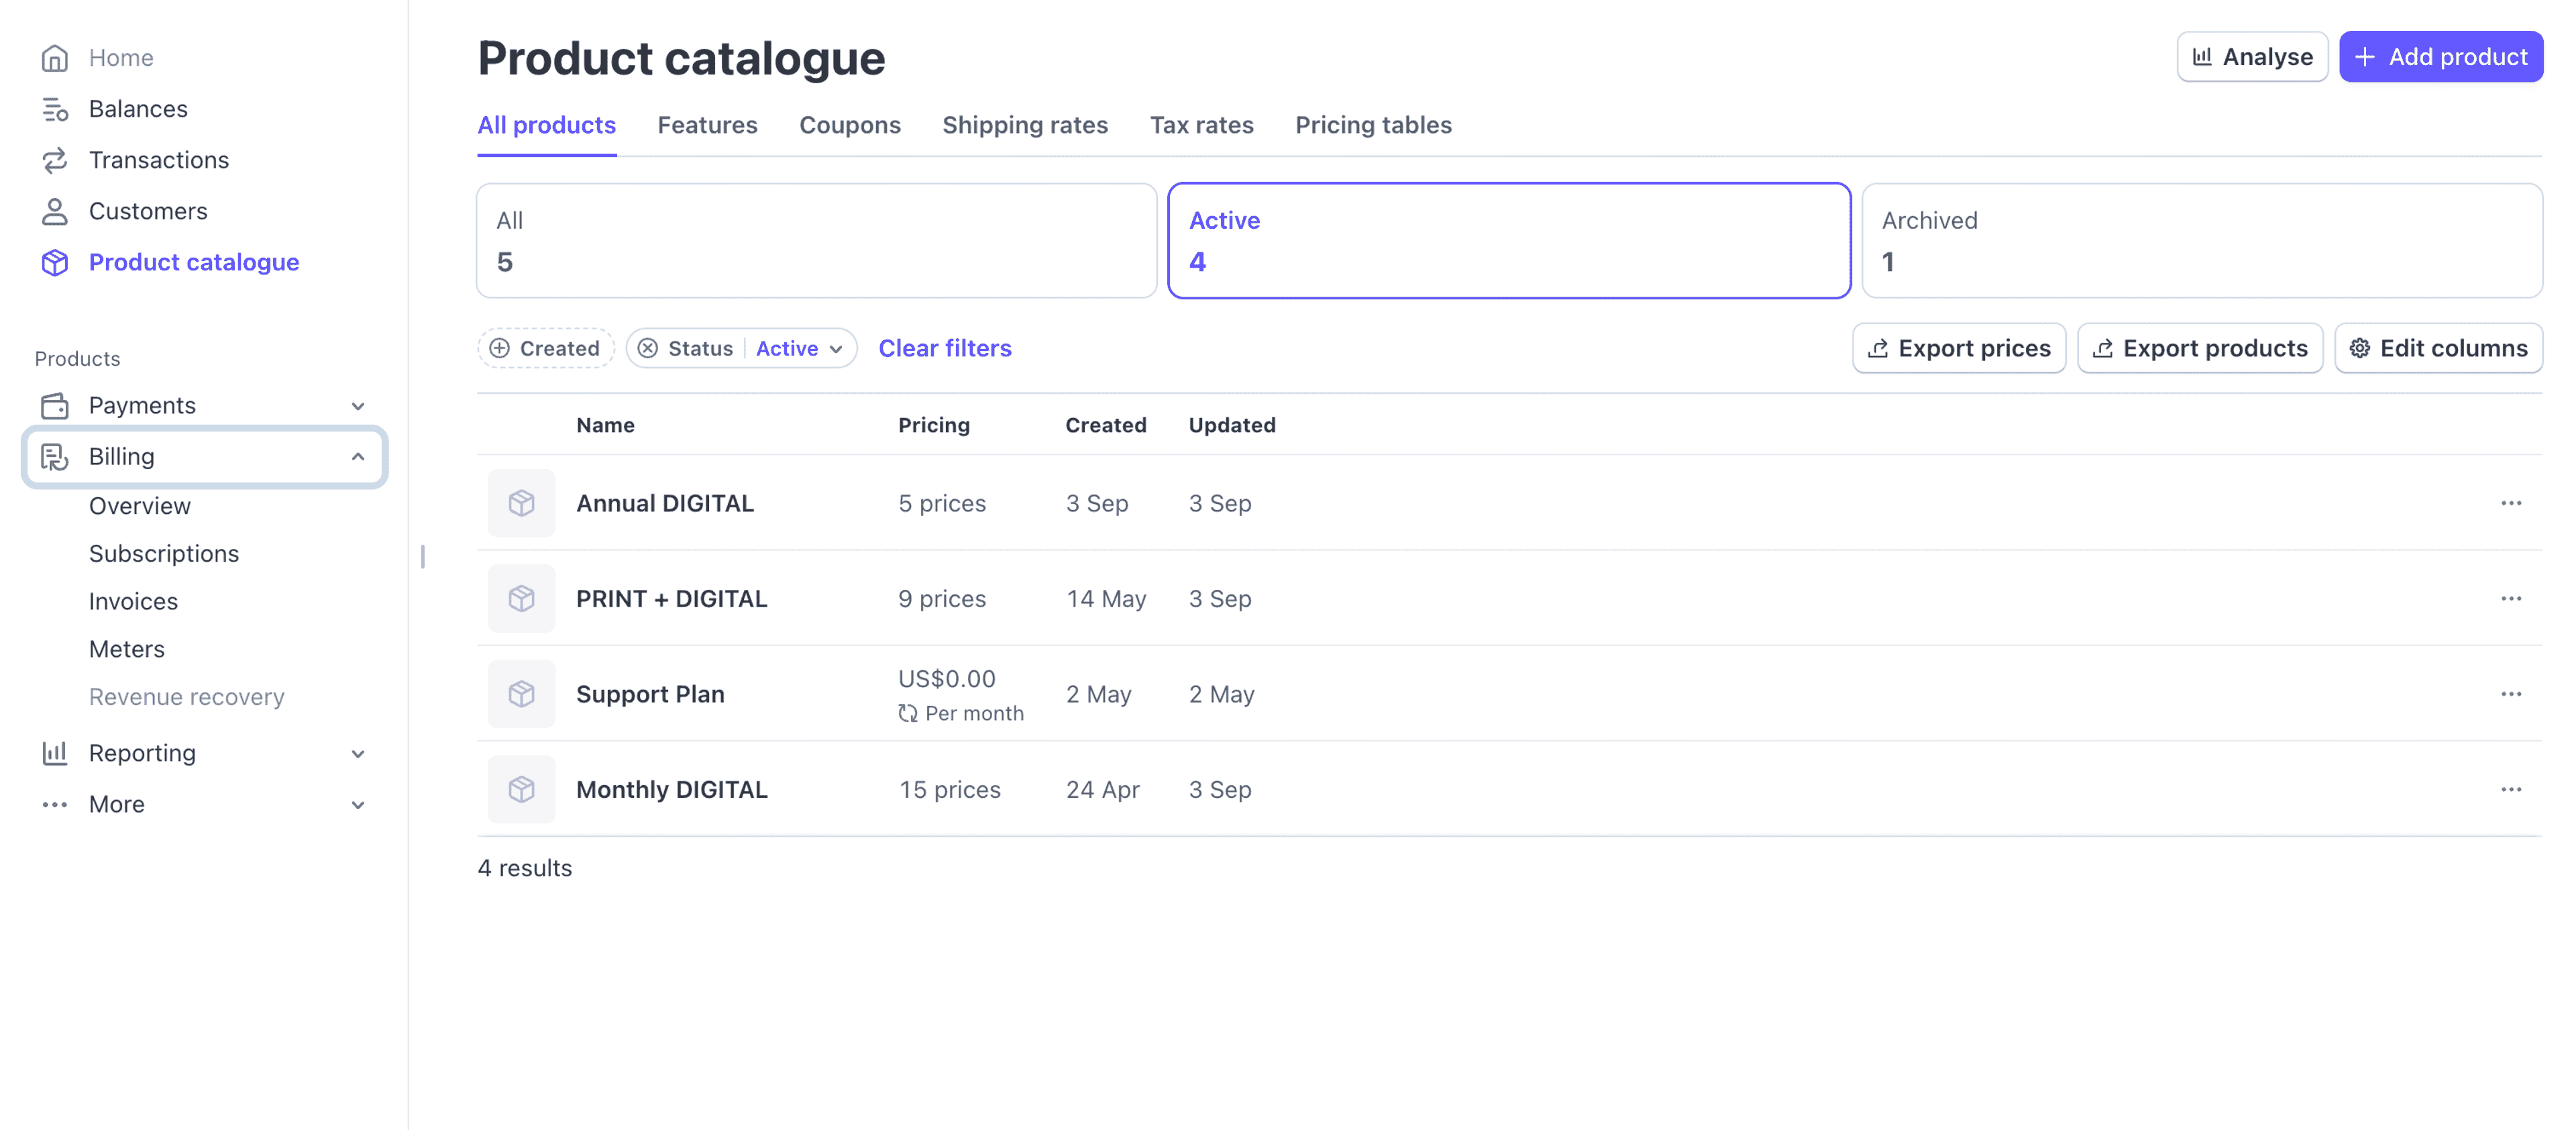Screen dimensions: 2576x1130
Task: Click the Pricing column header
Action: point(934,425)
